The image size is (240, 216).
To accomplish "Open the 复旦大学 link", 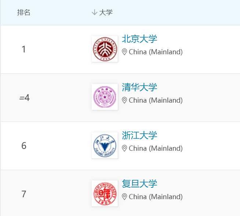I will coord(139,184).
